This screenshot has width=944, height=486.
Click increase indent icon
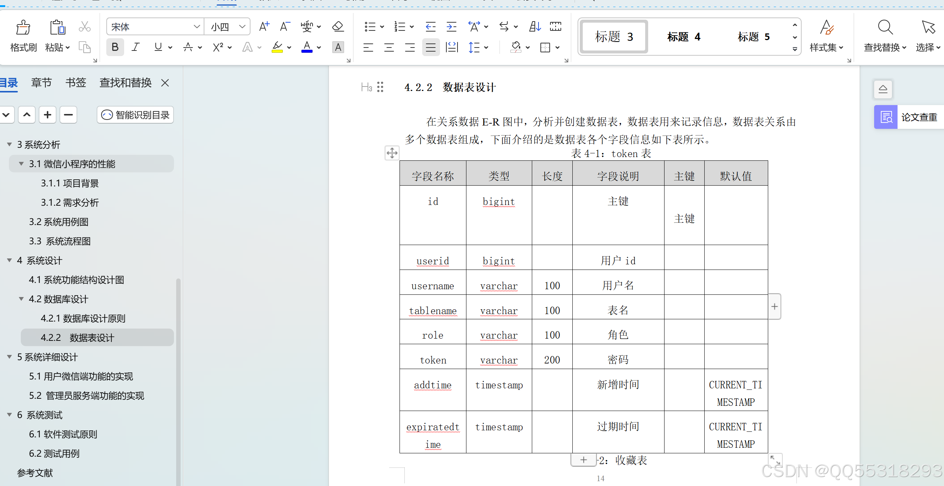click(x=451, y=27)
